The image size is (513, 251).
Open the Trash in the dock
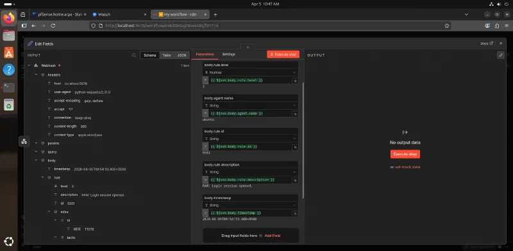9,105
